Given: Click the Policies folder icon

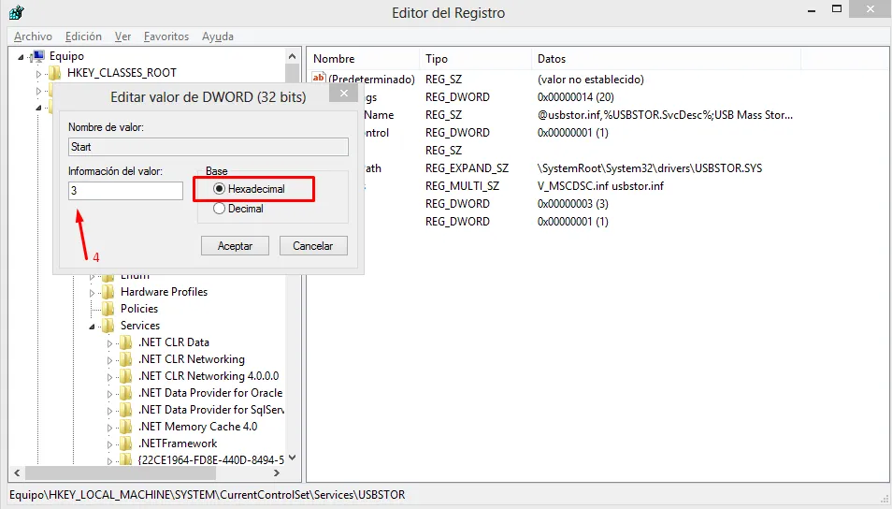Looking at the screenshot, I should click(108, 309).
